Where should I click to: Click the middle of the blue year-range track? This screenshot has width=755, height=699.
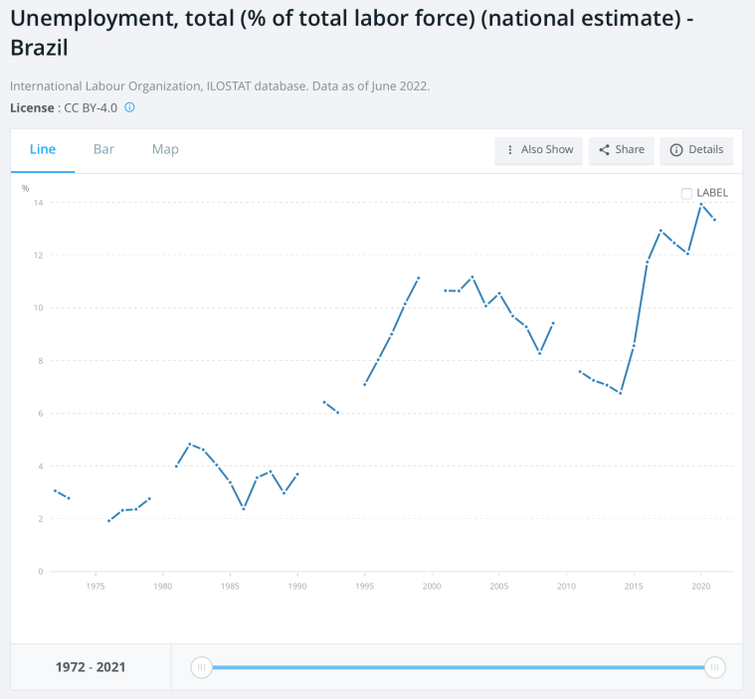tap(458, 667)
